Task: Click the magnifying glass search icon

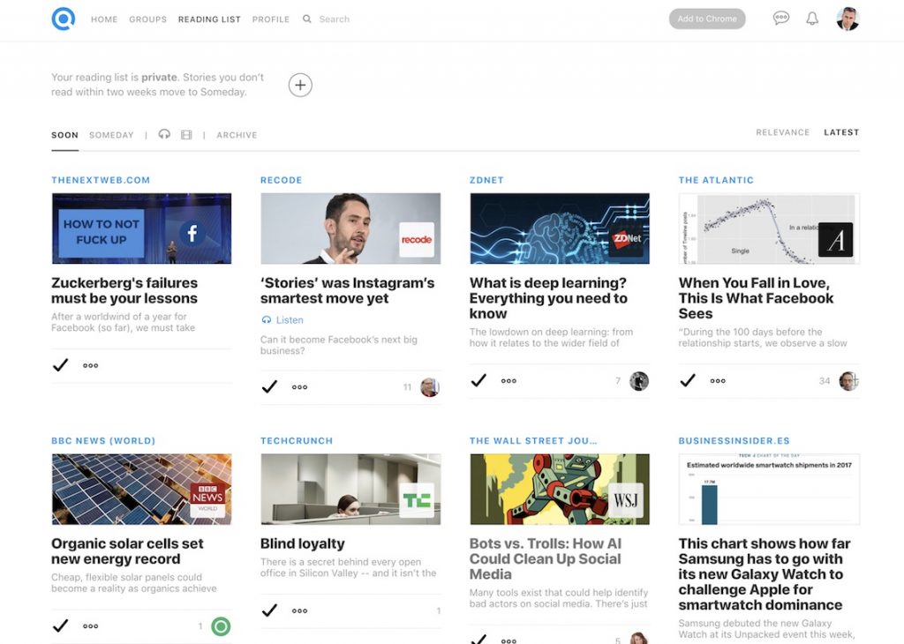Action: click(307, 19)
